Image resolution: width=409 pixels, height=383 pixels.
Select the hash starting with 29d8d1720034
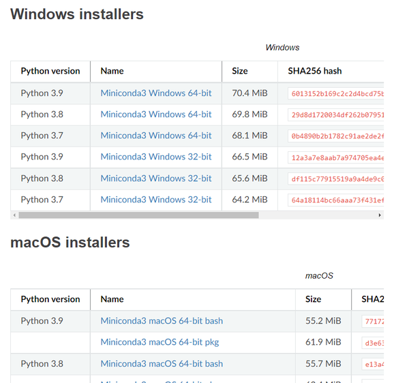coord(336,115)
